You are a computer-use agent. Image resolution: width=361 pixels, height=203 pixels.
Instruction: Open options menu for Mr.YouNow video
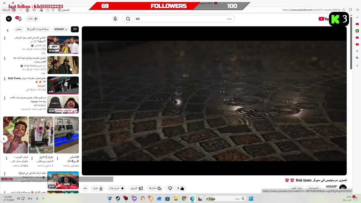[5, 98]
